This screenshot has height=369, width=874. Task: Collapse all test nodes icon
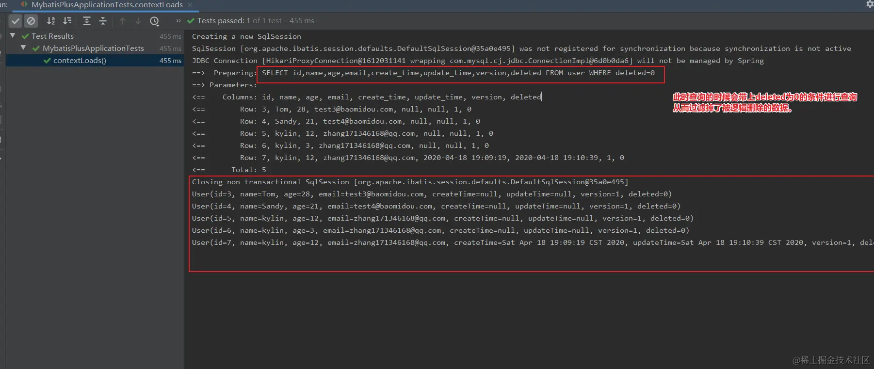coord(103,21)
